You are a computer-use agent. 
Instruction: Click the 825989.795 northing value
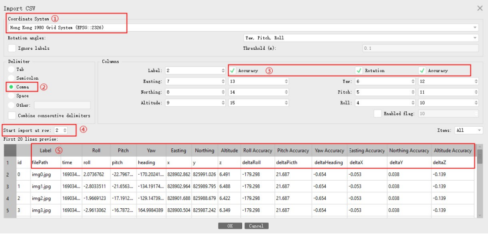pyautogui.click(x=205, y=186)
